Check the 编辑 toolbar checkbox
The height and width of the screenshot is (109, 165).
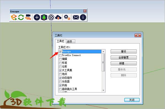60,59
